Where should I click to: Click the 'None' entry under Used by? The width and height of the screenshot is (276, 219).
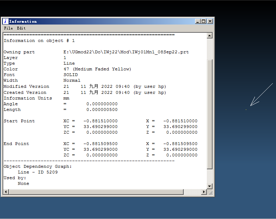[x=24, y=183]
